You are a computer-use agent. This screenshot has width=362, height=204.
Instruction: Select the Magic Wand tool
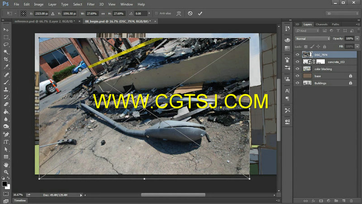6,52
